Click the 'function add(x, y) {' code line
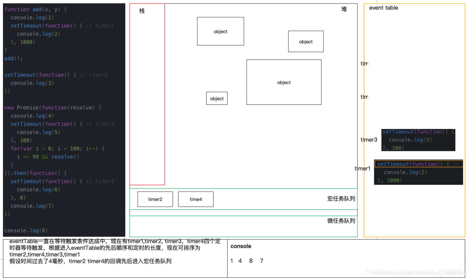This screenshot has height=278, width=466. point(35,9)
